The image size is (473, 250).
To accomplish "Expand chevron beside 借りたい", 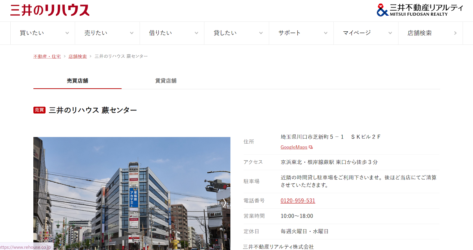I will click(196, 33).
